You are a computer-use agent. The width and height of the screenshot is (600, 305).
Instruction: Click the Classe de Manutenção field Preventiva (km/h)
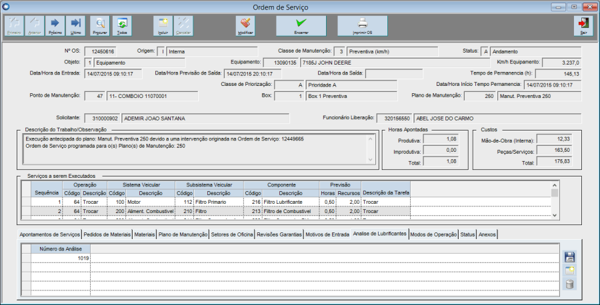tap(393, 51)
